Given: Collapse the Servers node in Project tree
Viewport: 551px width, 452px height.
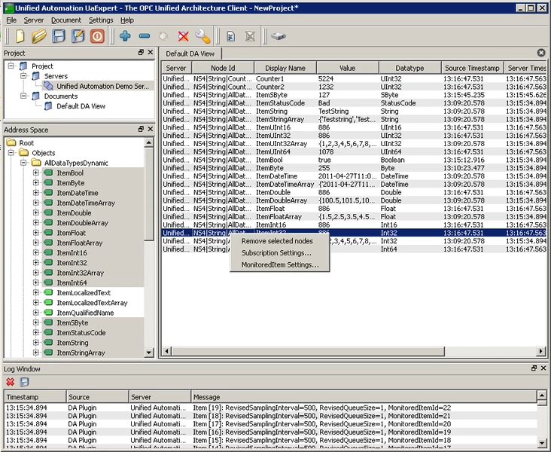Looking at the screenshot, I should 23,76.
